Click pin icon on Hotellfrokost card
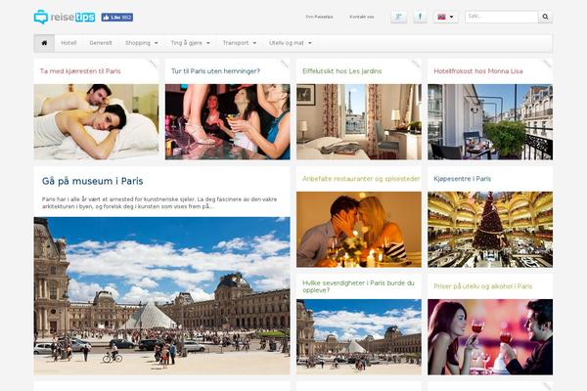 coord(548,64)
